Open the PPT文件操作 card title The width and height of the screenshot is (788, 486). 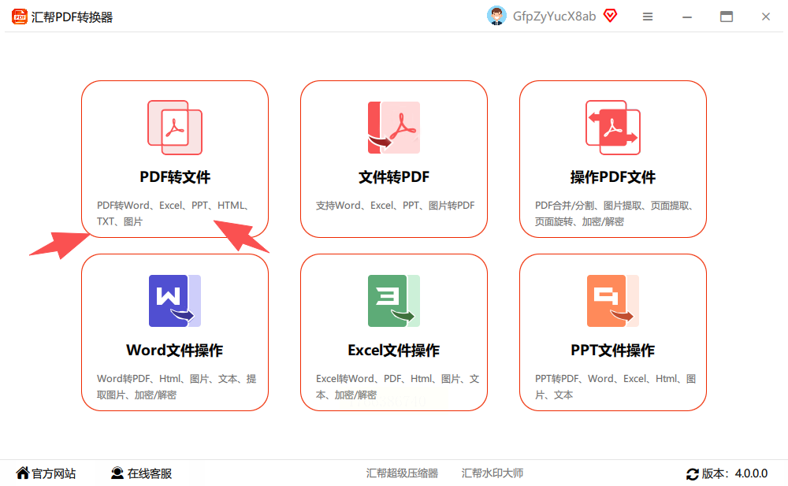[613, 351]
